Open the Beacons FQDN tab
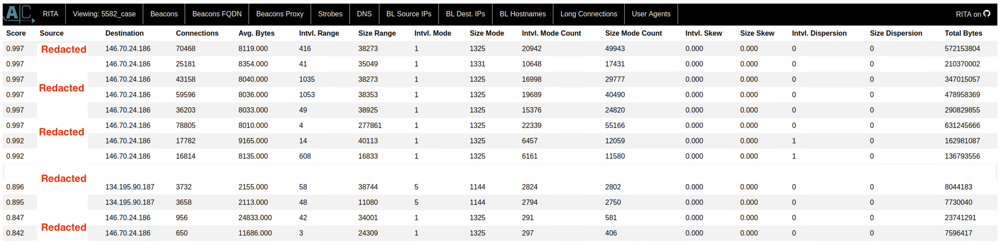The width and height of the screenshot is (1001, 243). [217, 14]
